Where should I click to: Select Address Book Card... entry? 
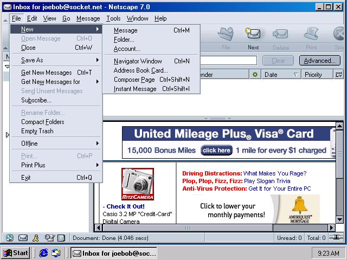[152, 70]
